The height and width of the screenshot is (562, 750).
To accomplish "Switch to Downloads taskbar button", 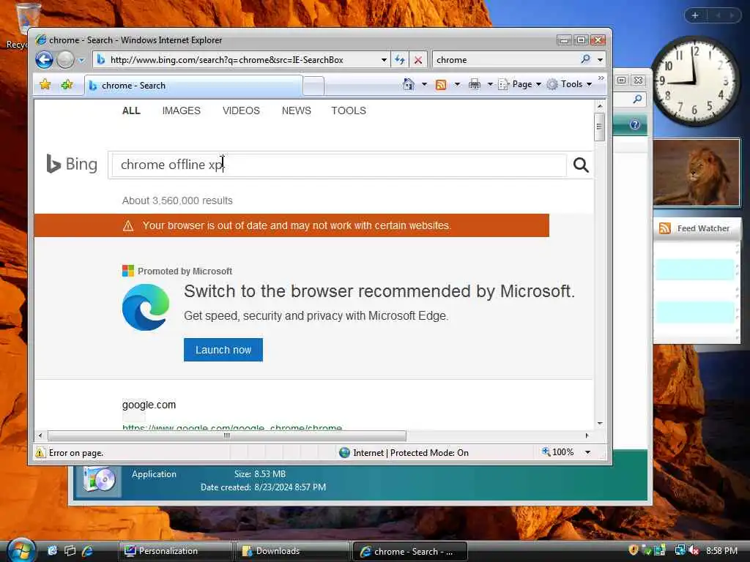I will [x=292, y=551].
